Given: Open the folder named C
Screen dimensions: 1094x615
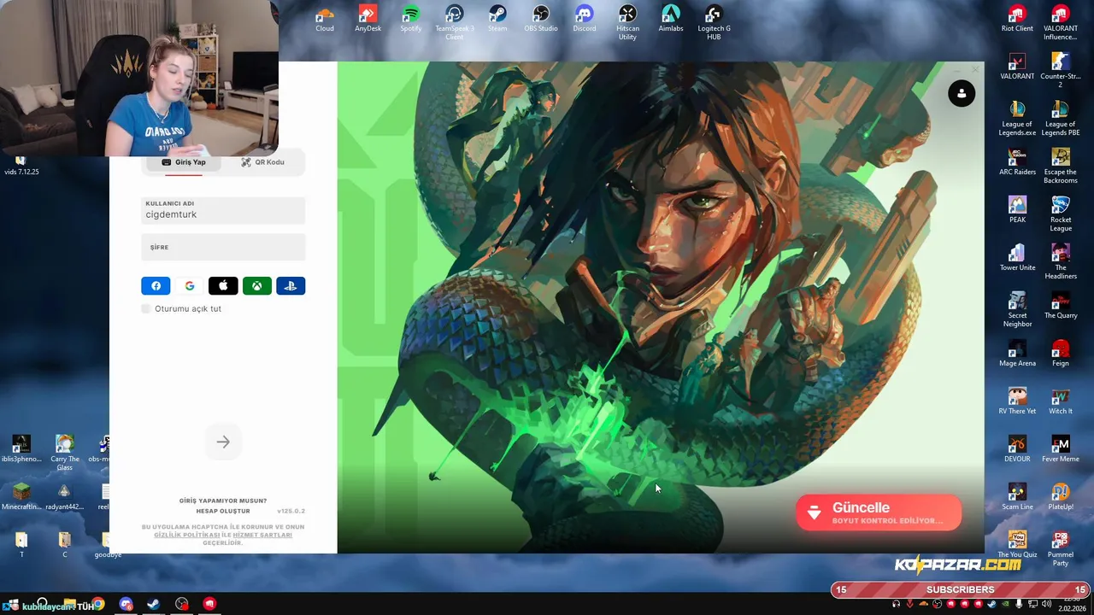Looking at the screenshot, I should (x=64, y=545).
